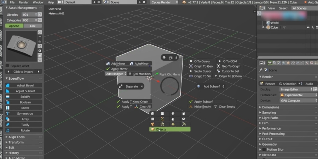Click the Libraries 001 number field
Viewport: 318px width, 159px height.
[29, 14]
